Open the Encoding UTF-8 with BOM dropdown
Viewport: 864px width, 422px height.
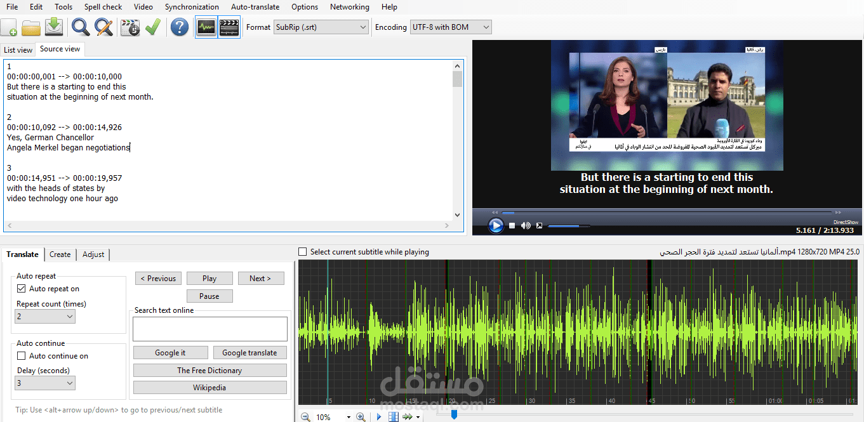(x=451, y=27)
